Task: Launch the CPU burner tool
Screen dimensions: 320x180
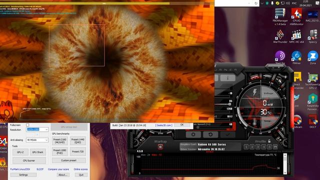Action: (29, 160)
